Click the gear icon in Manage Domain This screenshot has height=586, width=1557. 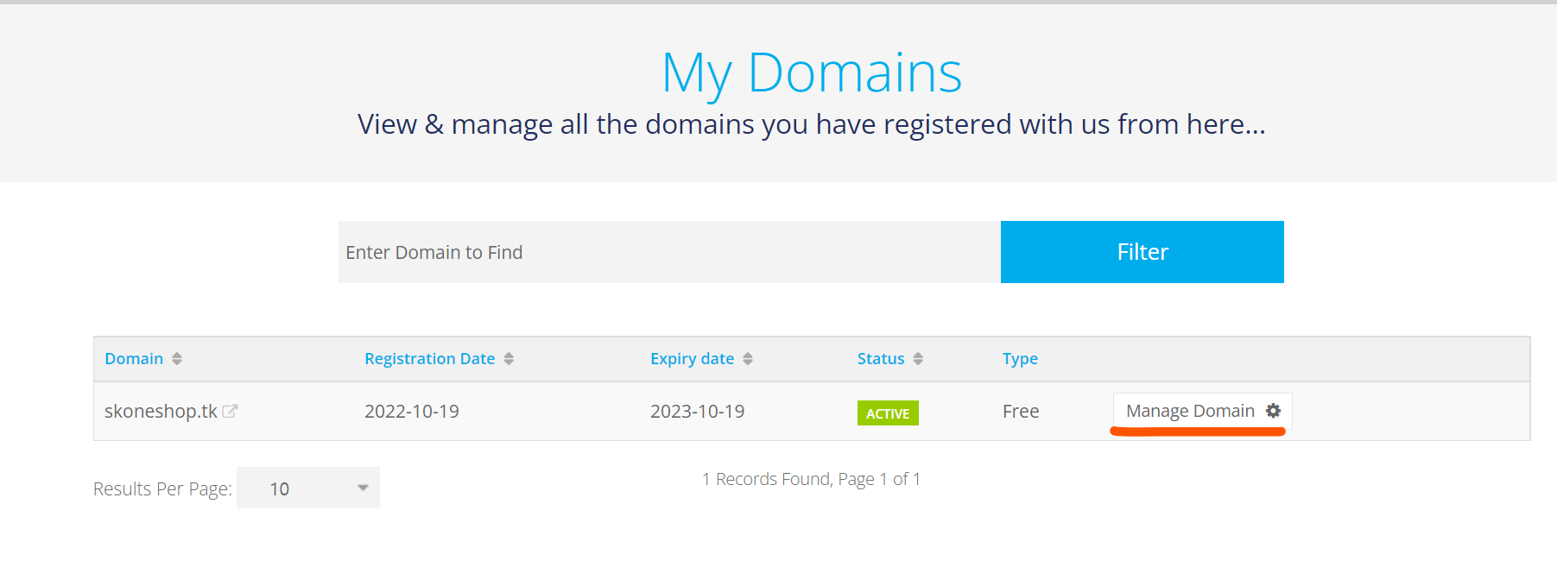[x=1273, y=411]
